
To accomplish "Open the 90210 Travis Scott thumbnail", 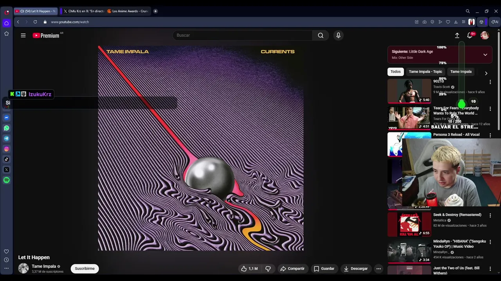I will [x=409, y=91].
